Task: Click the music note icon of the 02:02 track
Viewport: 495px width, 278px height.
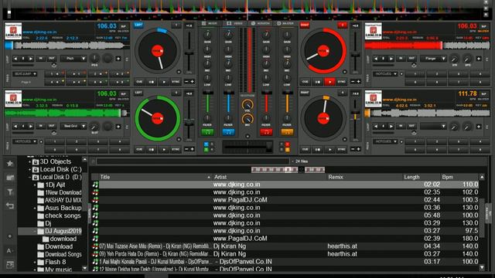Action: pyautogui.click(x=95, y=185)
